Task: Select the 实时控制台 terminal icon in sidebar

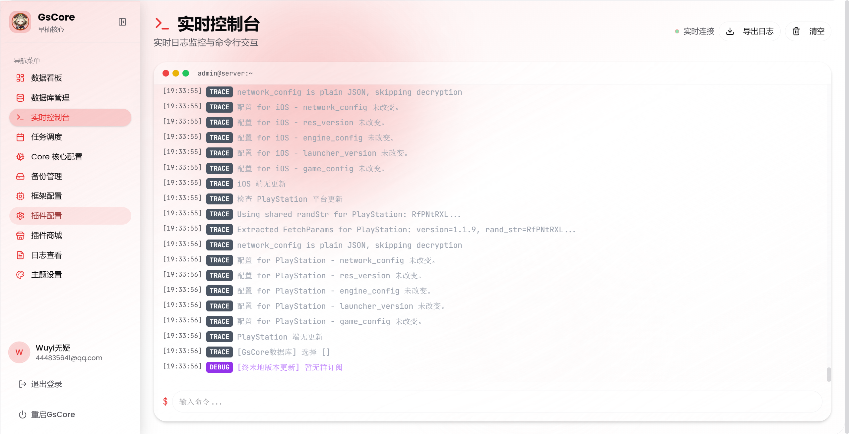Action: tap(20, 117)
